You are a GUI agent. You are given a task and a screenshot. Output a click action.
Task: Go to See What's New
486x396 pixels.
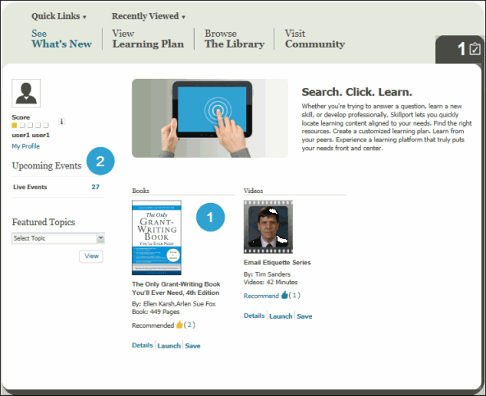(62, 39)
